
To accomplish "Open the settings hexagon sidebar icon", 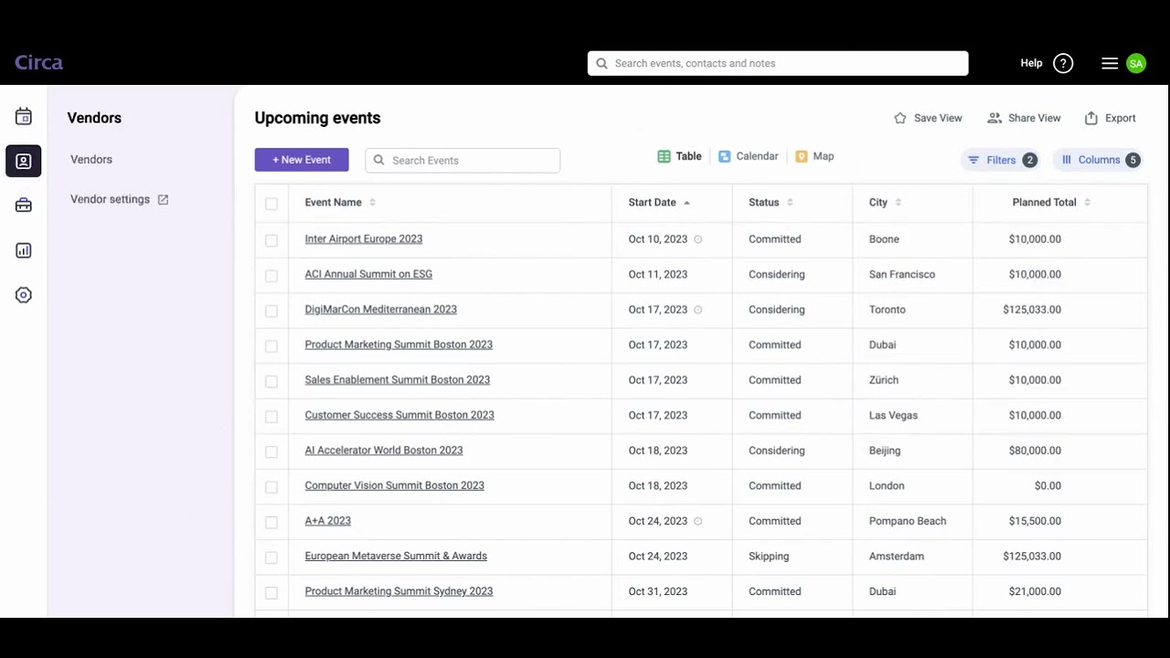I will tap(24, 295).
